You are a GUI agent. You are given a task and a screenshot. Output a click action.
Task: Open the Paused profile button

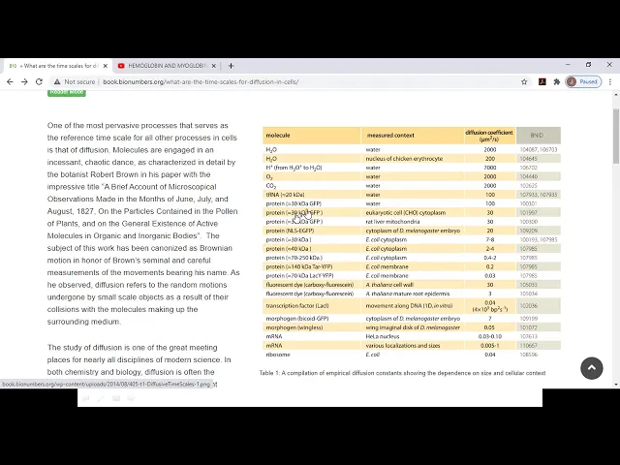(x=583, y=81)
